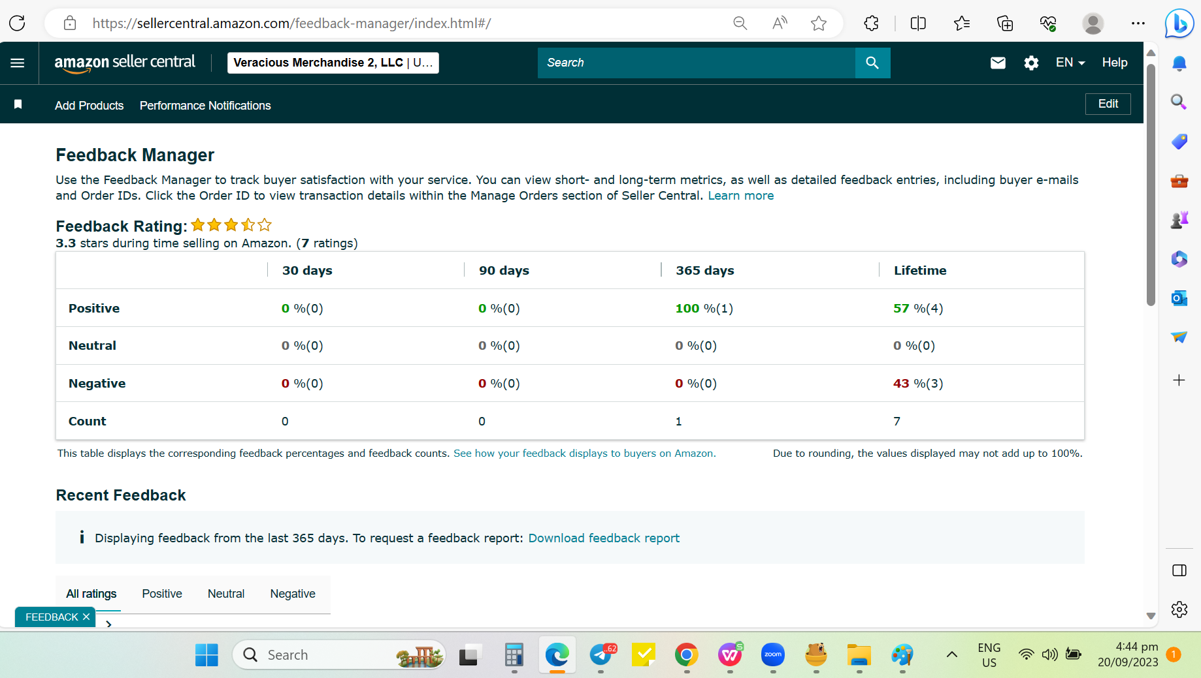This screenshot has width=1201, height=678.
Task: Open sidebar notifications bell icon
Action: click(x=1179, y=63)
